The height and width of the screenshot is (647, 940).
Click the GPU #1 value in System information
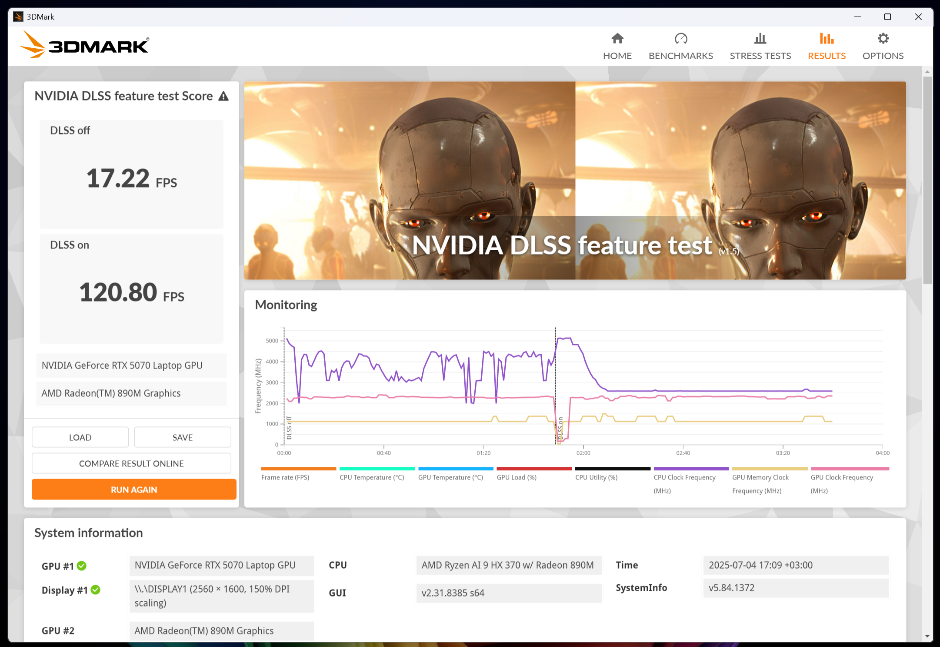coord(222,565)
